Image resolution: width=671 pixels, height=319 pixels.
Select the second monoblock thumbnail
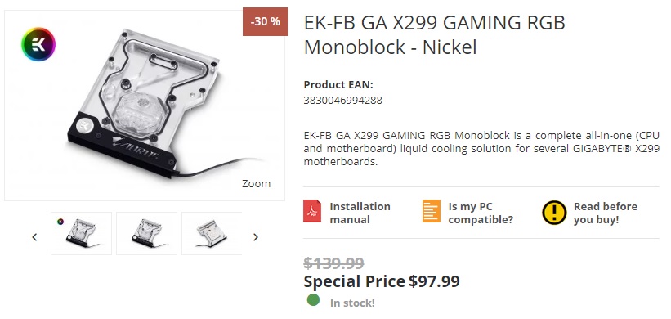coord(146,233)
